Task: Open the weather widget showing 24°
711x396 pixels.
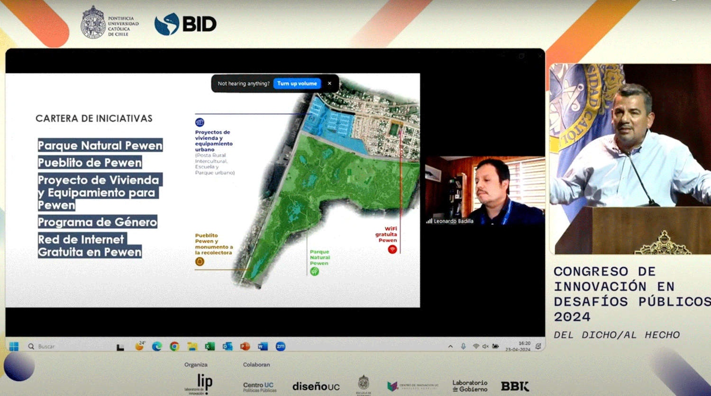Action: [140, 346]
